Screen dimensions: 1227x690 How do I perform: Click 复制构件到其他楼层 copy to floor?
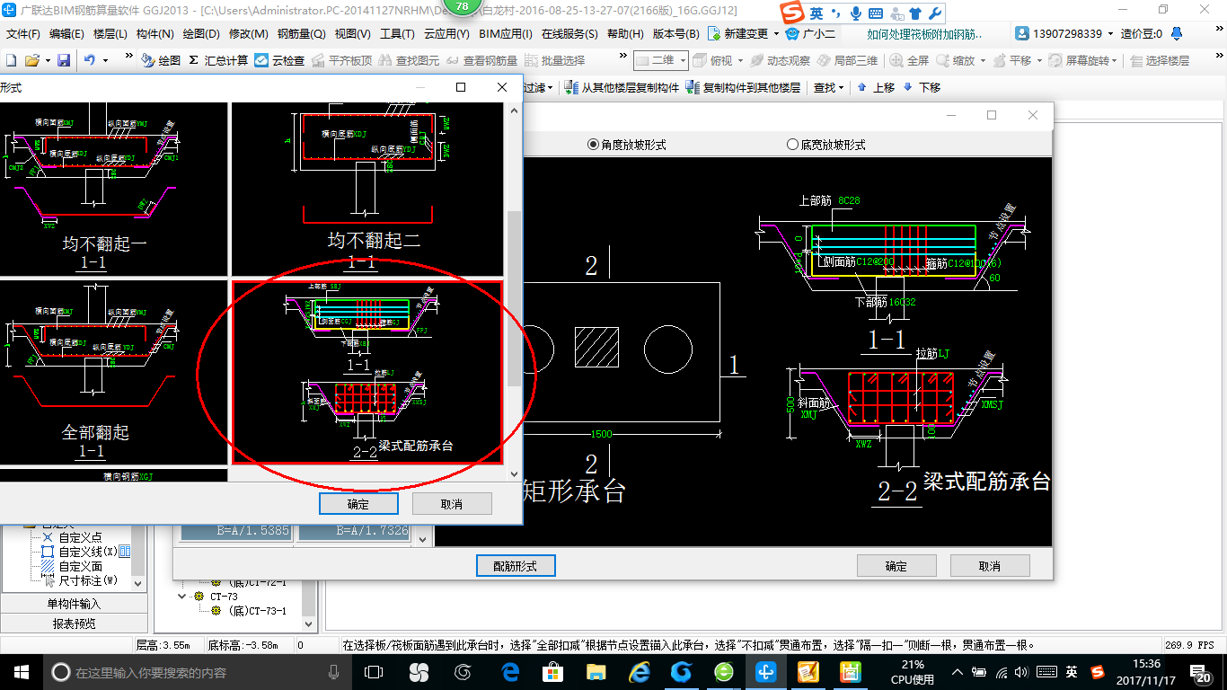point(743,87)
